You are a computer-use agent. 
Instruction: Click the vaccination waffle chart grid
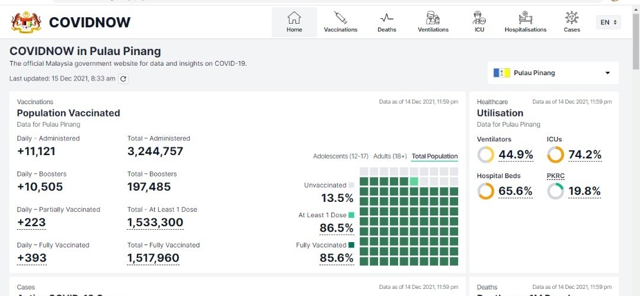tap(409, 217)
